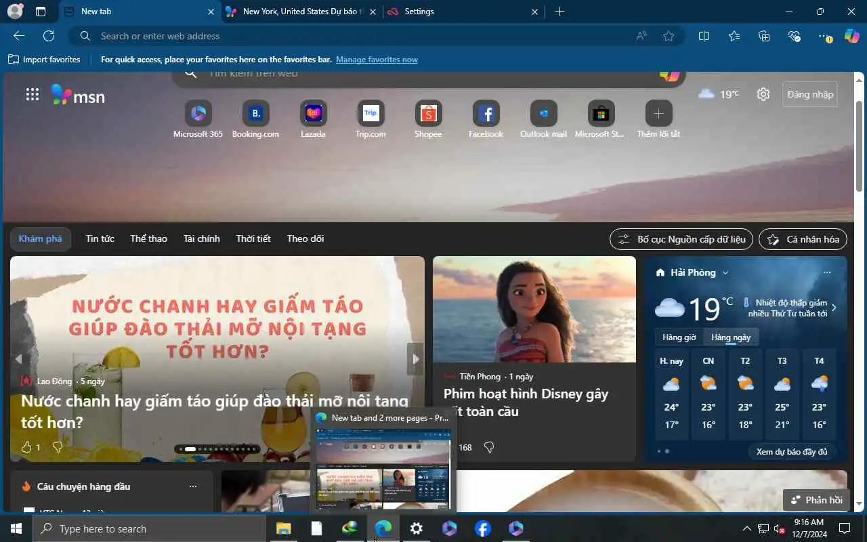Open Câu chuyện hàng đầu more options
The height and width of the screenshot is (542, 867).
coord(193,486)
